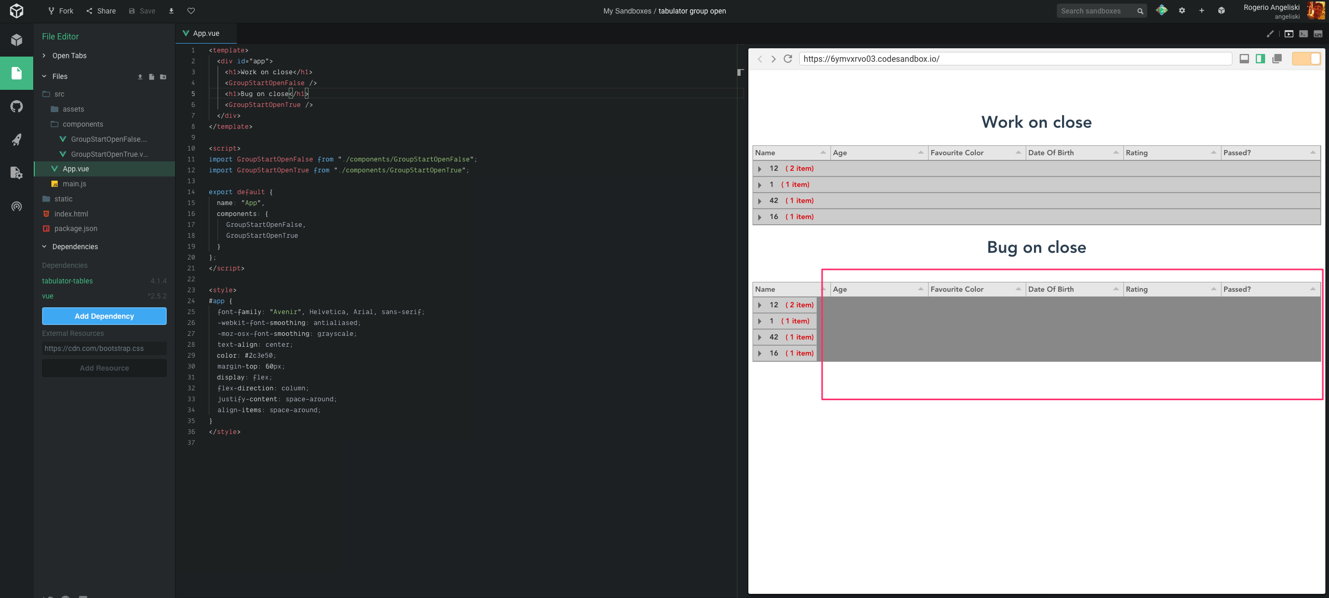Click the Live broadcast icon in sidebar

pos(17,207)
